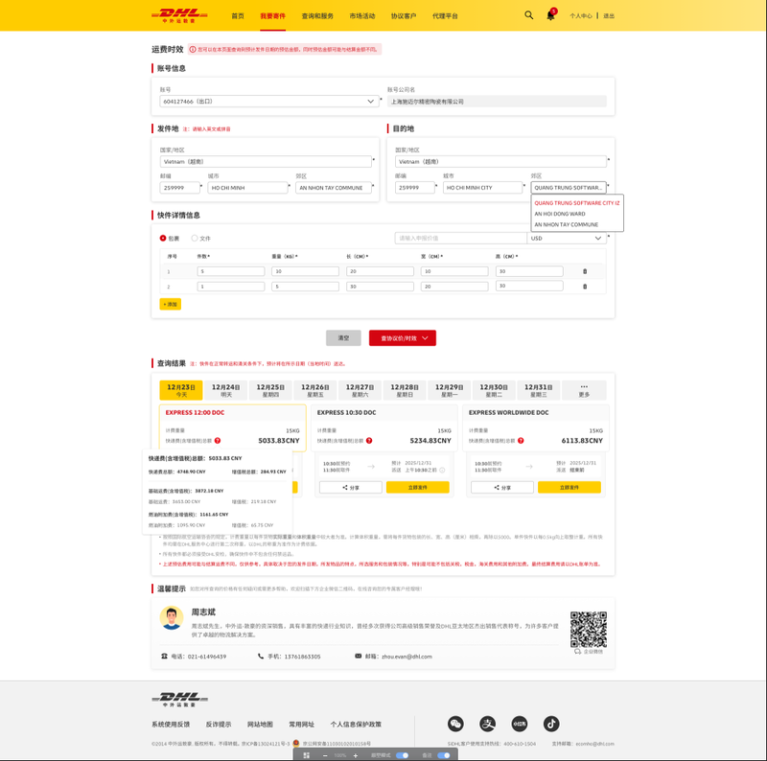This screenshot has width=767, height=761.
Task: Show fee breakdown for EXPRESS 10:30 DOC
Action: point(369,441)
